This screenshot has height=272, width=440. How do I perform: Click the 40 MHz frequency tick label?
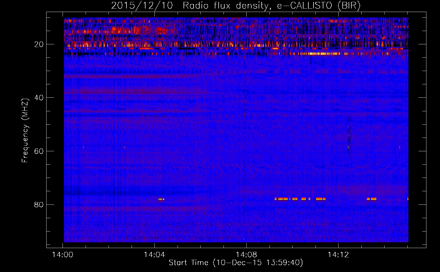(x=39, y=98)
